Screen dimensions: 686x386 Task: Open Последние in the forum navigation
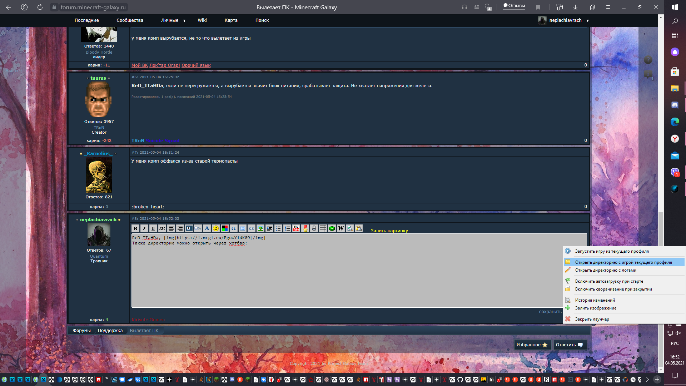click(87, 20)
